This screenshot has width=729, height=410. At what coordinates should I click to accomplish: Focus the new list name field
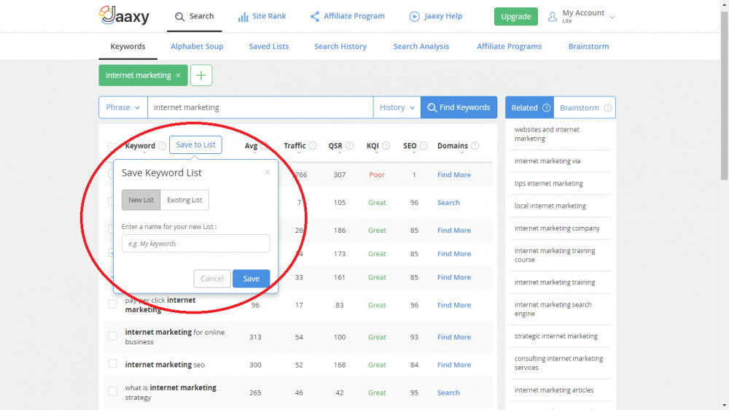click(195, 244)
